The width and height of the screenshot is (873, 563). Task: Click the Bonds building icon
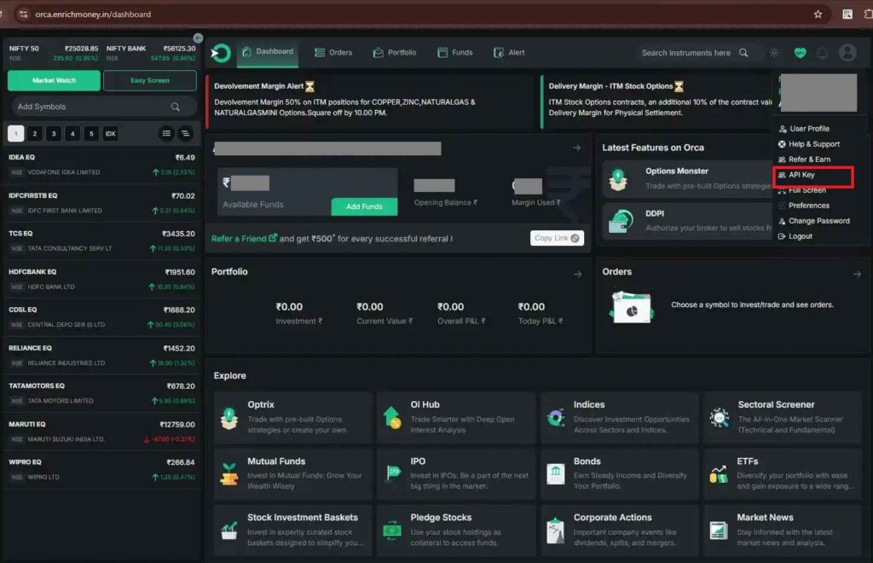click(556, 473)
